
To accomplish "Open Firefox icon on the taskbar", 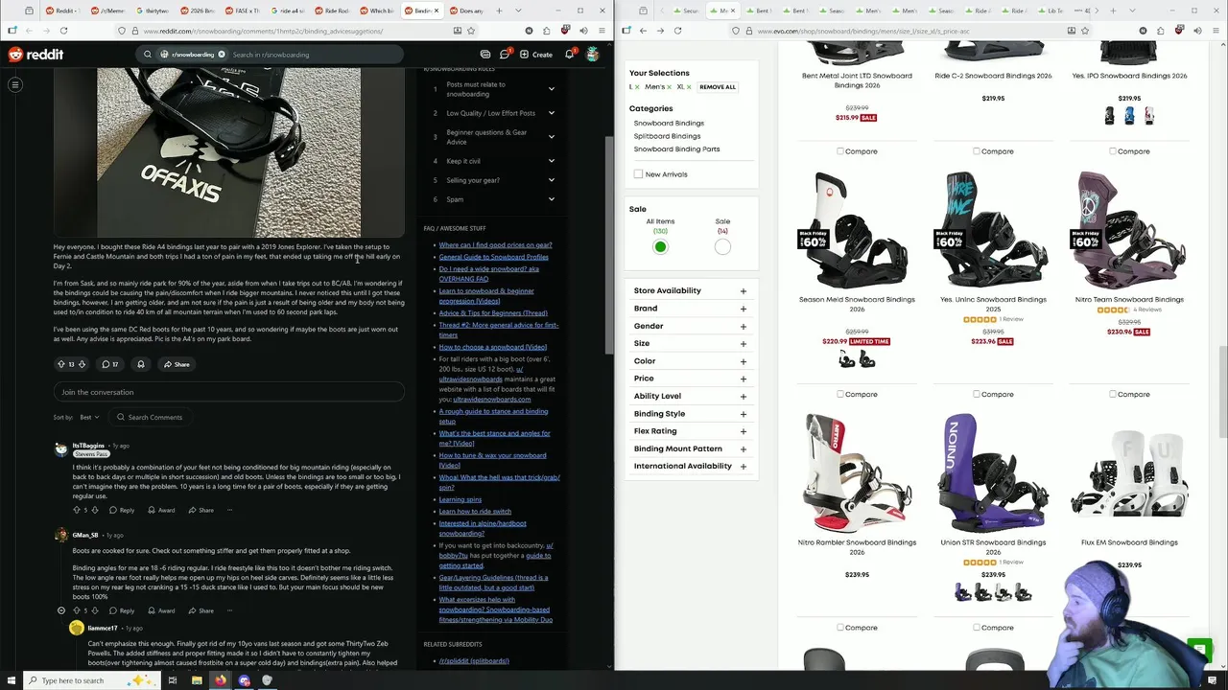I will [220, 680].
